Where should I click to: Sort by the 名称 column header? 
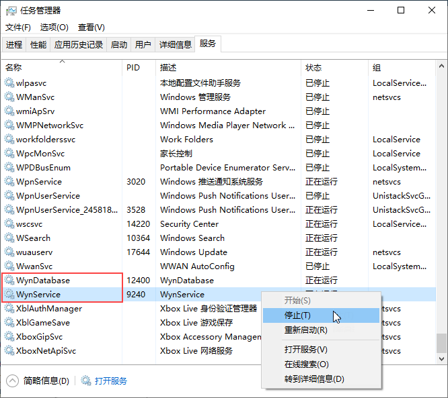[x=62, y=68]
